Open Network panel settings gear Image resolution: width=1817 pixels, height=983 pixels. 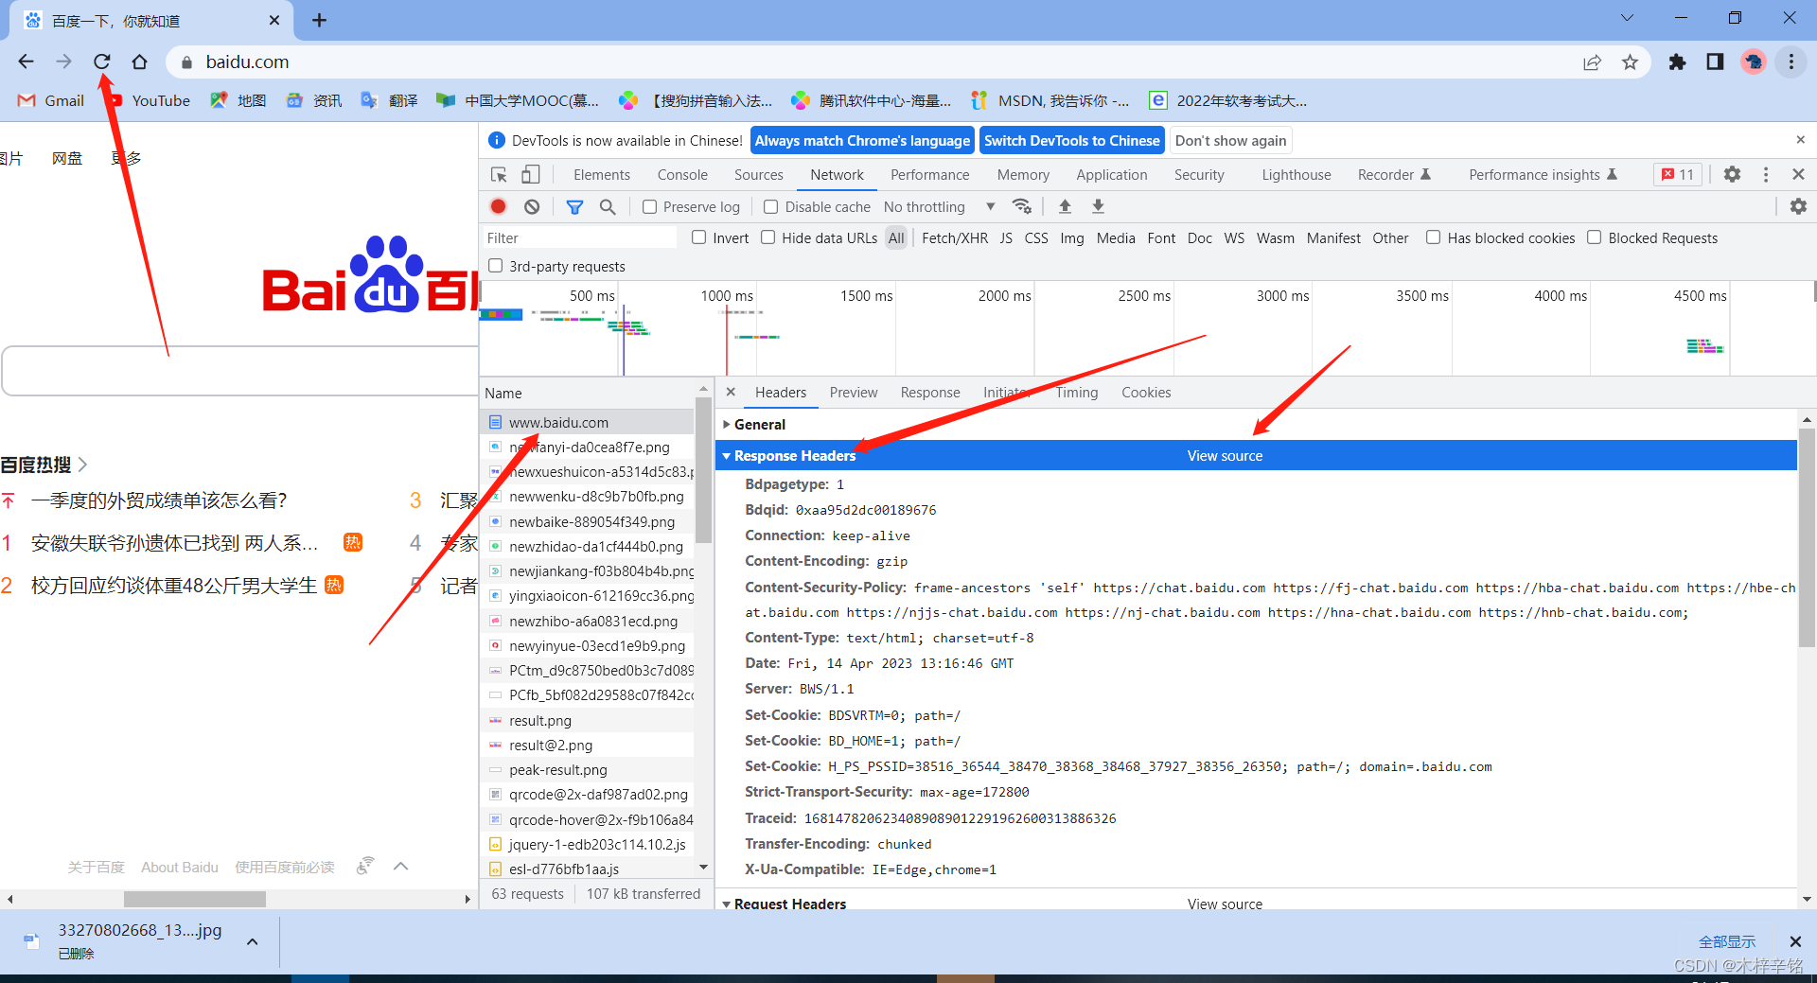click(x=1798, y=206)
